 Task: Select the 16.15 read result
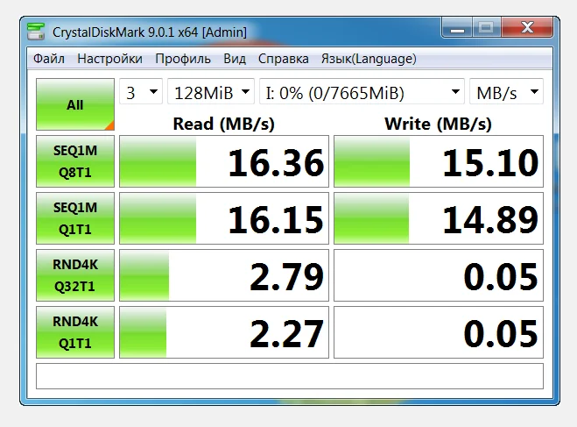coord(224,218)
